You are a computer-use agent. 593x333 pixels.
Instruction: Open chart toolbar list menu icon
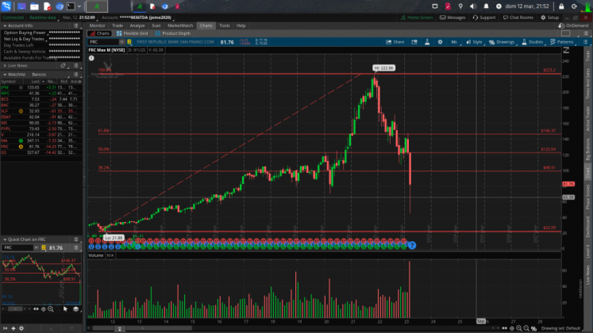585,42
